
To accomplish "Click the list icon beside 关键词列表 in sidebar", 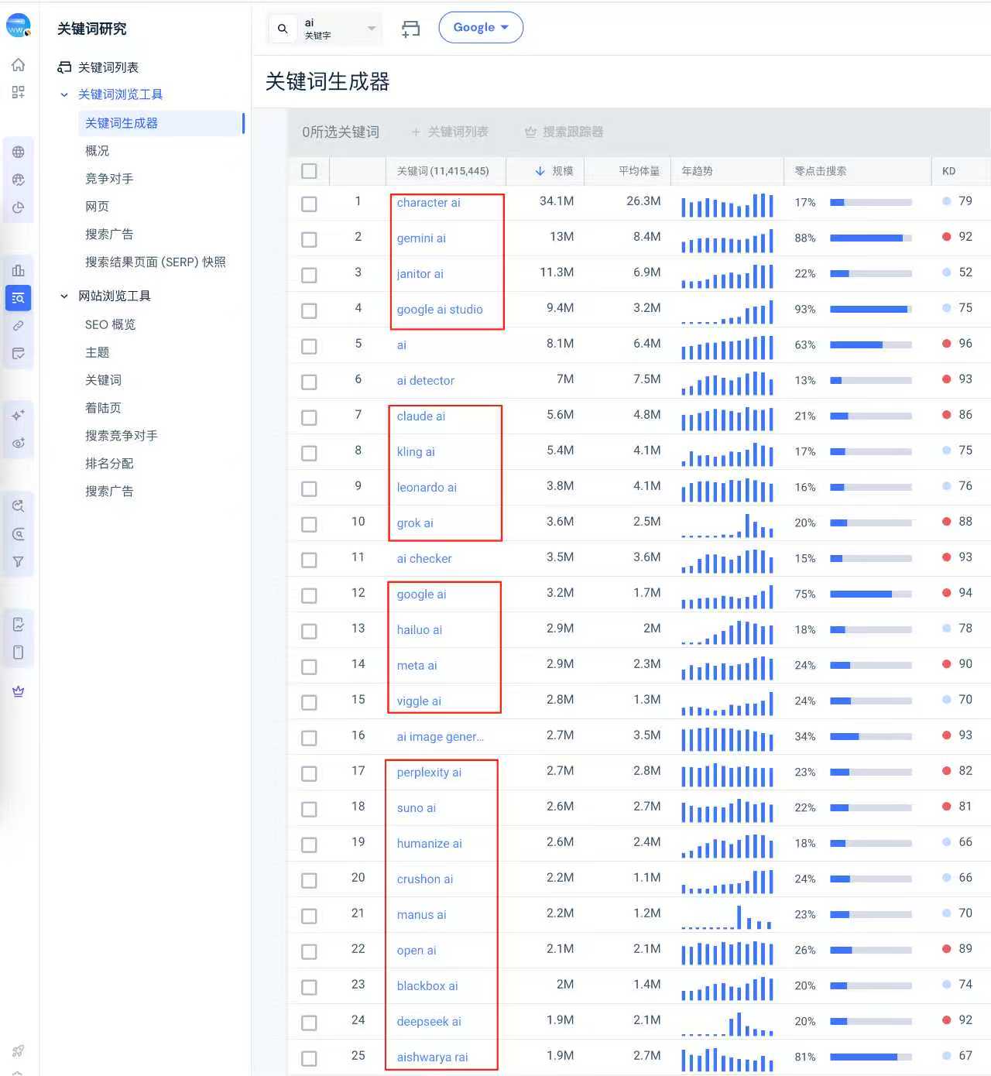I will click(65, 67).
